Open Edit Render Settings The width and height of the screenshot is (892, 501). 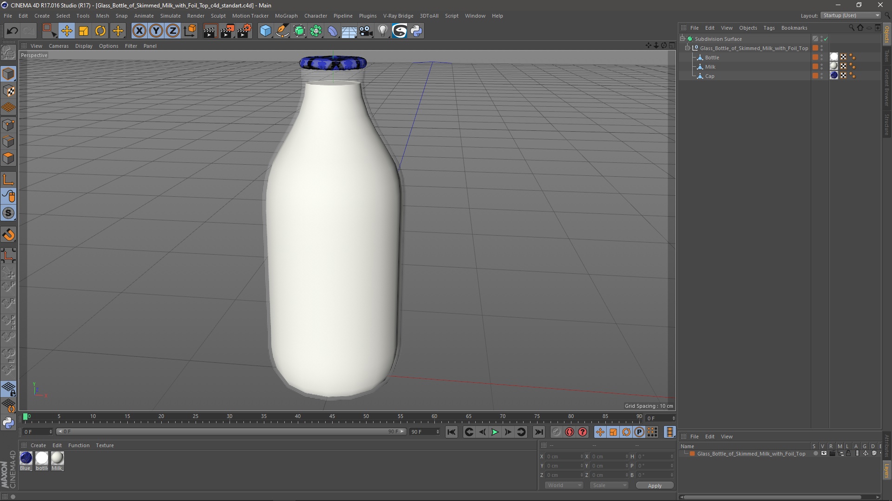(244, 31)
